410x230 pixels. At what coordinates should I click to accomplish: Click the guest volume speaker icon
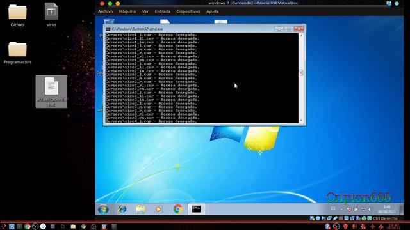coord(370,209)
